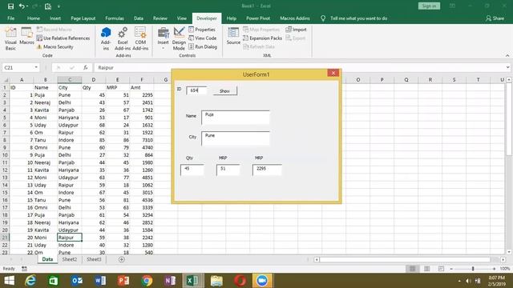Select cell containing Raipur in row 21
Screen dimensions: 513x288
point(70,238)
